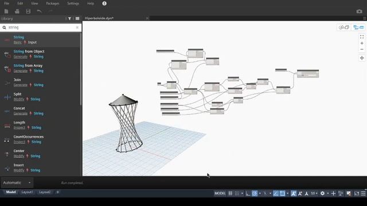
Task: Select the String from Object result
Action: tap(40, 54)
